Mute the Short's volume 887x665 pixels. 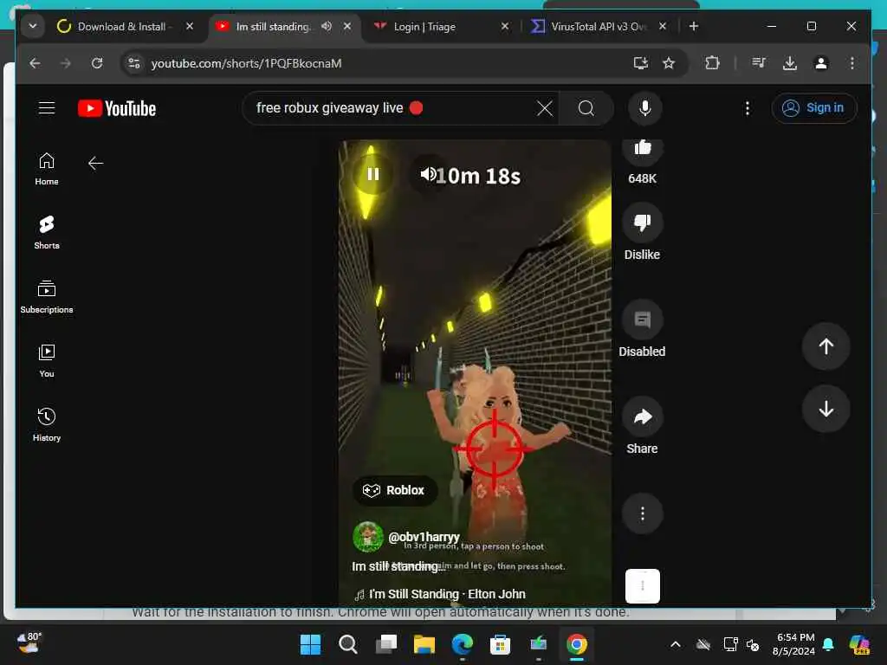[428, 174]
